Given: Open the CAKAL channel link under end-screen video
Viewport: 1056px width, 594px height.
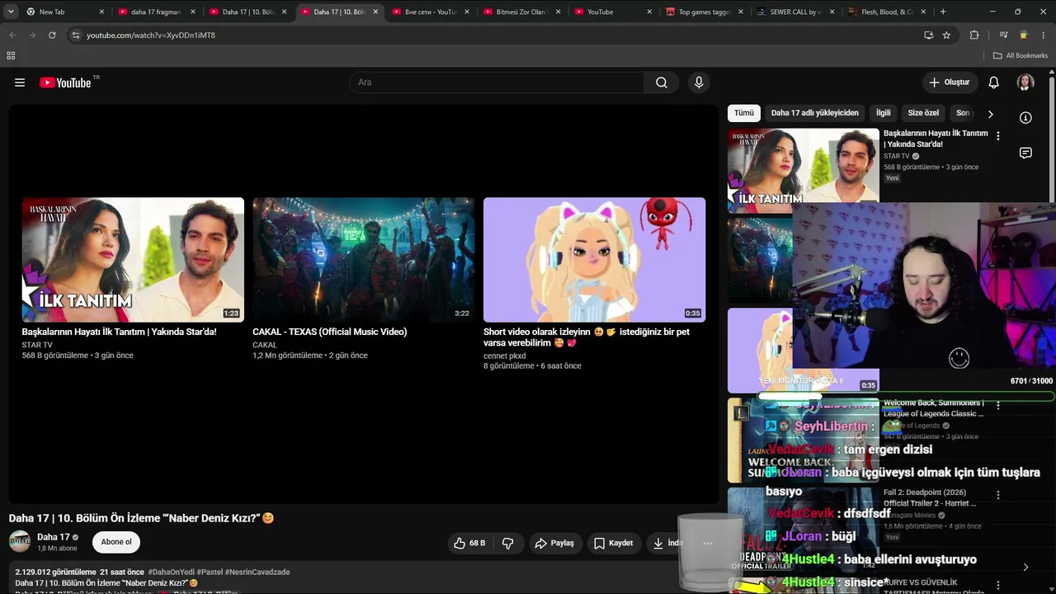Looking at the screenshot, I should coord(265,345).
